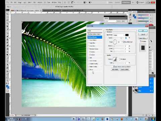Toggle the Use Global Light checkbox
Image resolution: width=161 pixels, height=121 pixels.
[124, 42]
